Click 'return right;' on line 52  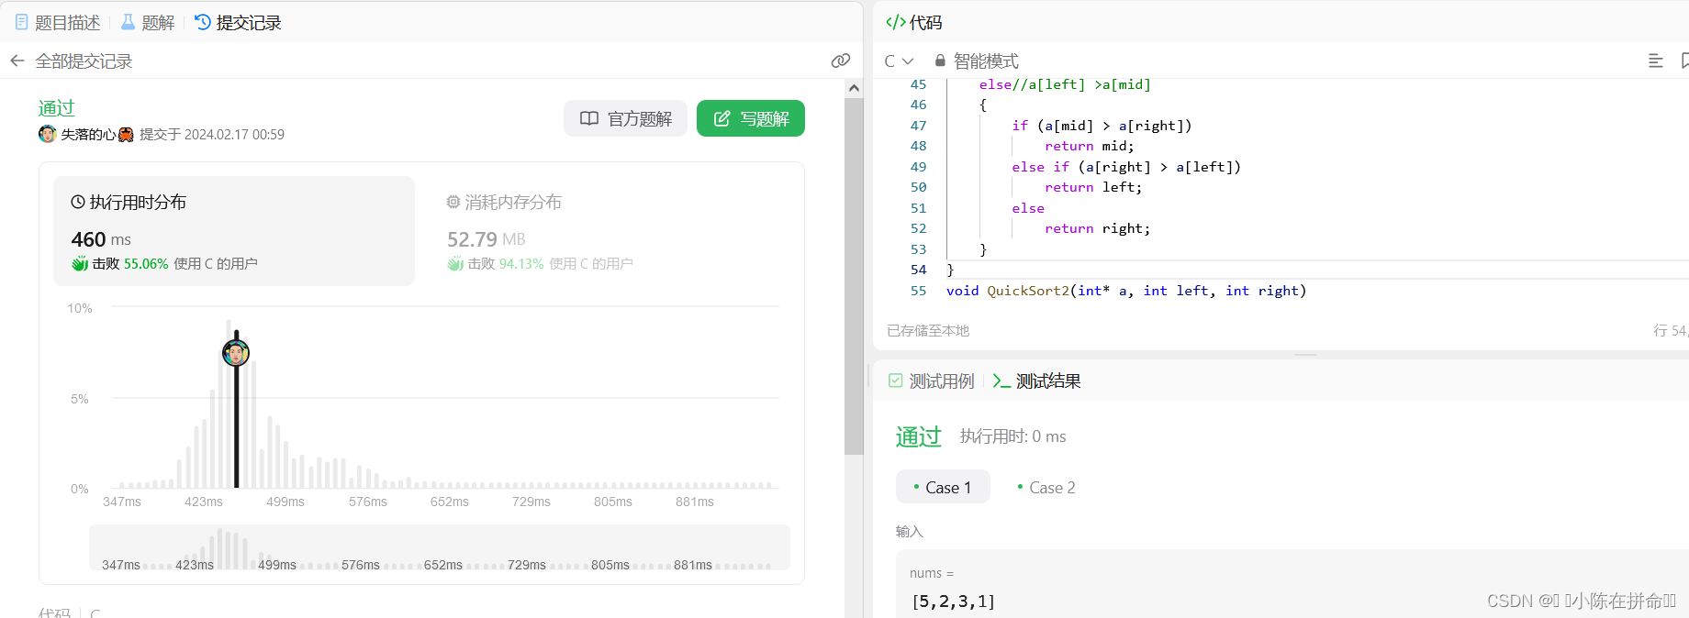[x=1098, y=228]
